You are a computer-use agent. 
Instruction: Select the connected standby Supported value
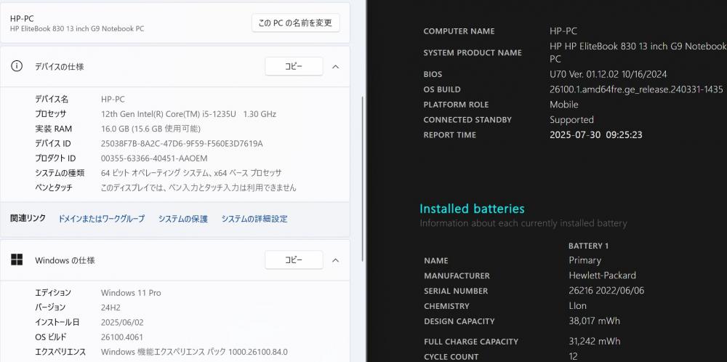[571, 120]
